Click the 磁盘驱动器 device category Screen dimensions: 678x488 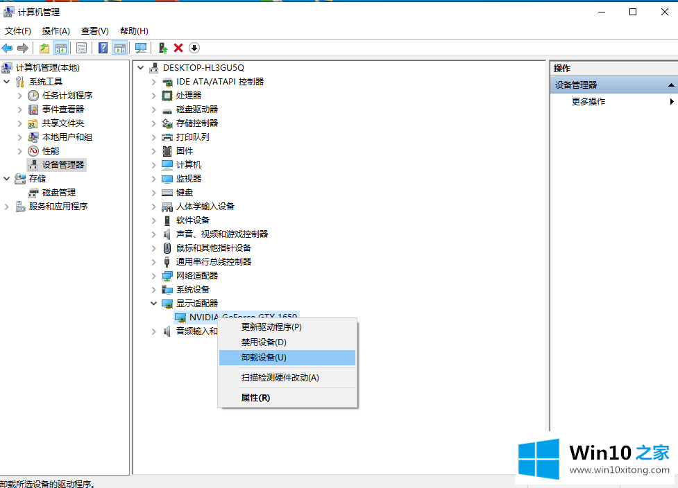(x=197, y=110)
